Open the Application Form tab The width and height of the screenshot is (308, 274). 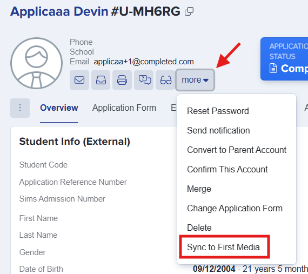point(124,108)
